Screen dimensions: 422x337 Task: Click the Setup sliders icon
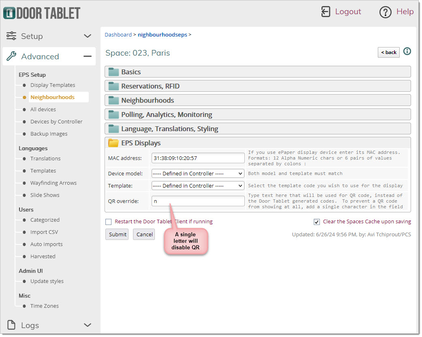(11, 36)
